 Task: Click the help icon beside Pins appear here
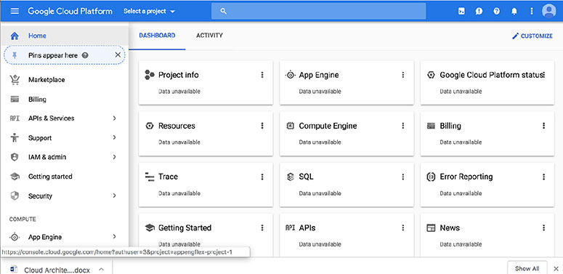[x=85, y=55]
